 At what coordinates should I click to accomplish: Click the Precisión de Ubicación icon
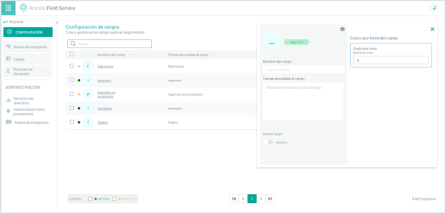(8, 71)
